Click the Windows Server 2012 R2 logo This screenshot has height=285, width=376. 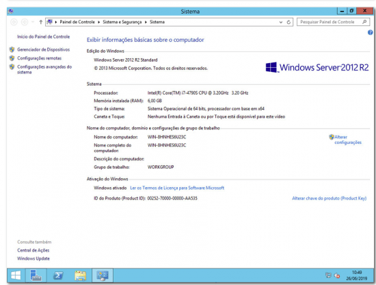(x=317, y=67)
